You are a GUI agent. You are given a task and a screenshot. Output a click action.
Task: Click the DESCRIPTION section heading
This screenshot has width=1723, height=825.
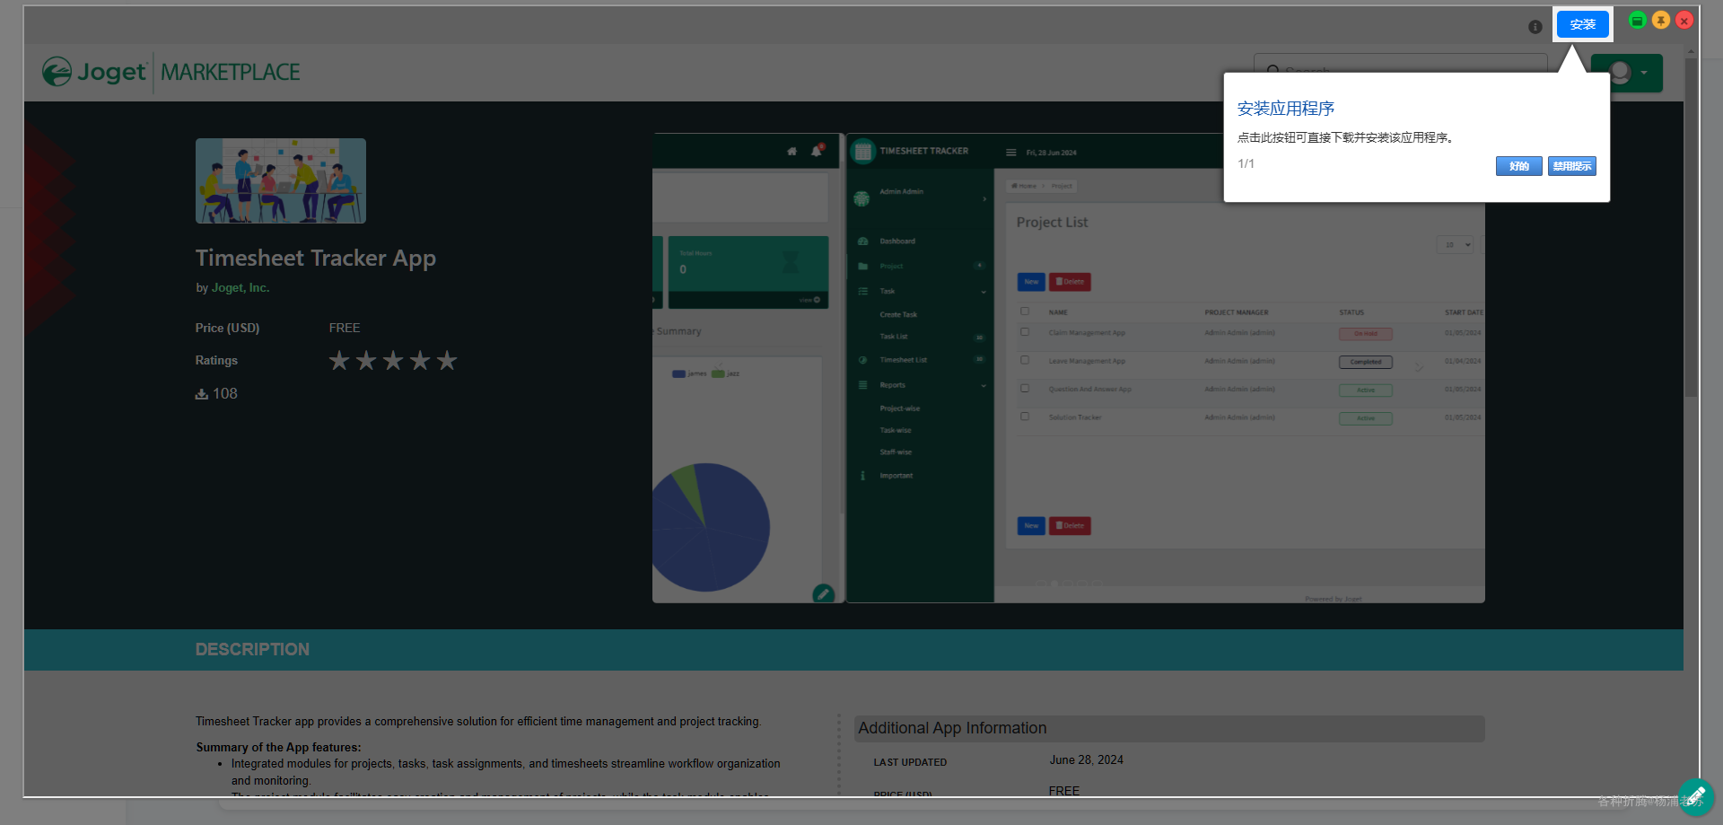tap(252, 650)
